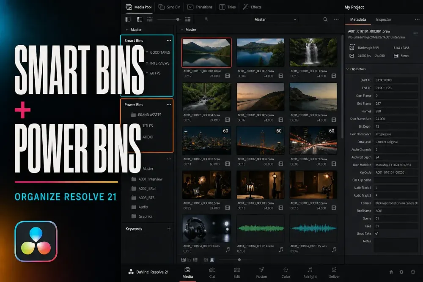Go to project home icon

[x=391, y=272]
